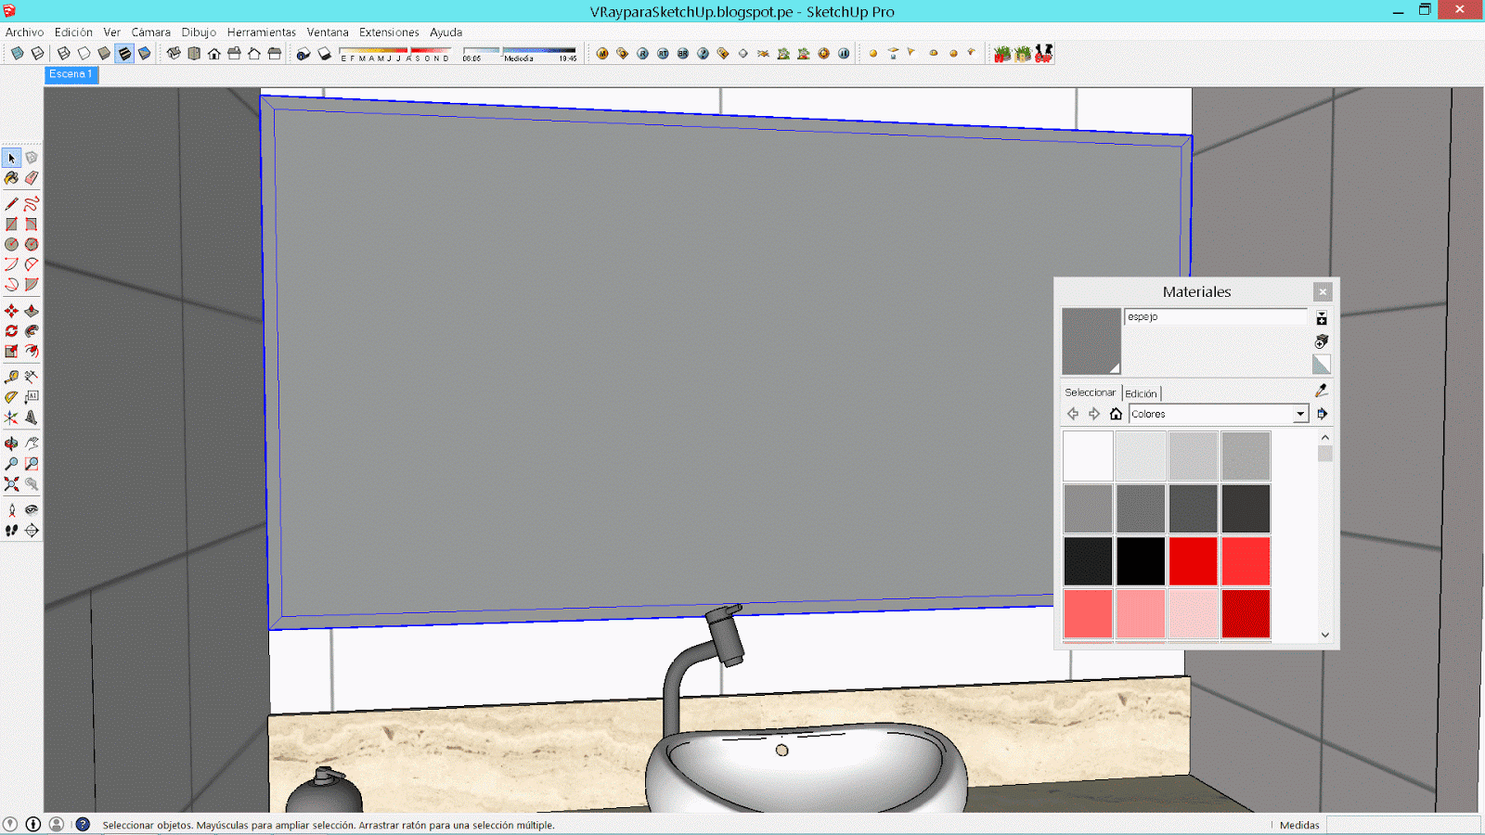This screenshot has width=1485, height=835.
Task: Start a V-Ray render
Action: tap(643, 53)
